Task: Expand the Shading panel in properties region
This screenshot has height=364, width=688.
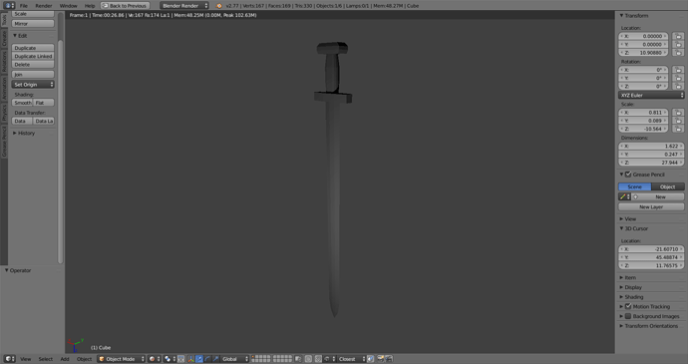Action: (631, 297)
